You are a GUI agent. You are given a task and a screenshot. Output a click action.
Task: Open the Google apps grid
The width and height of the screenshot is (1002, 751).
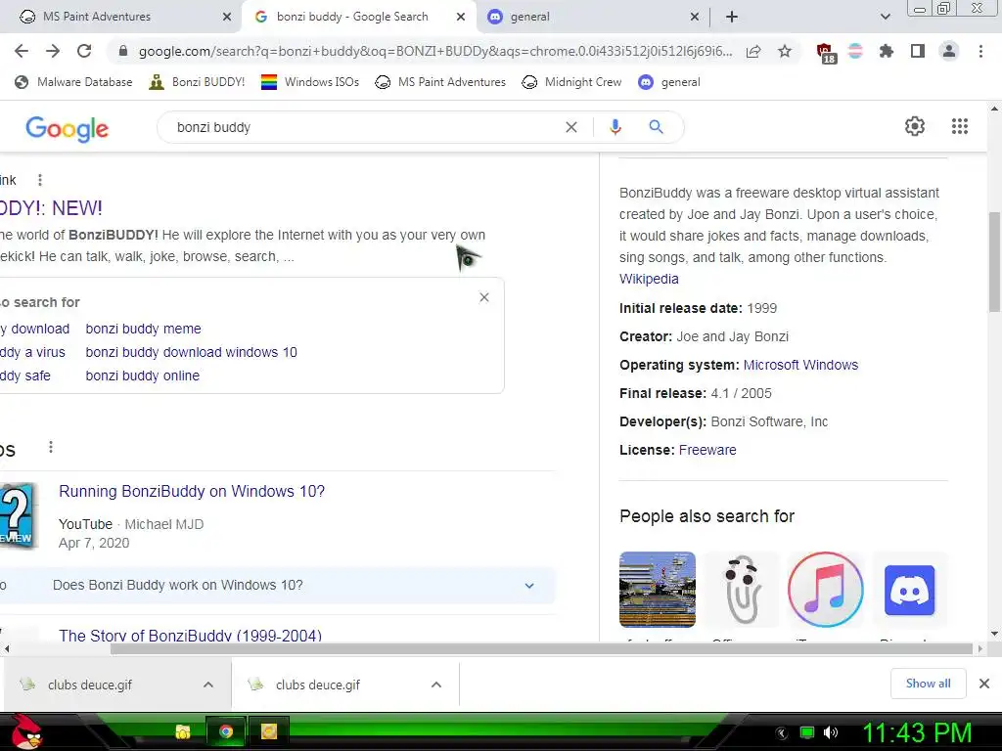point(959,126)
